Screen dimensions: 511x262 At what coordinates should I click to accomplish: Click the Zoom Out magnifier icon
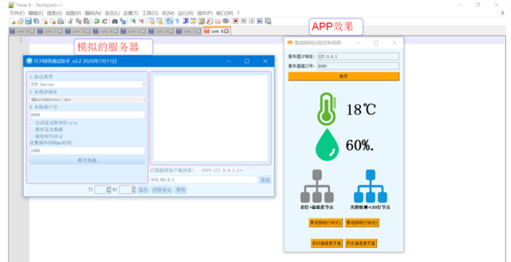[x=141, y=21]
